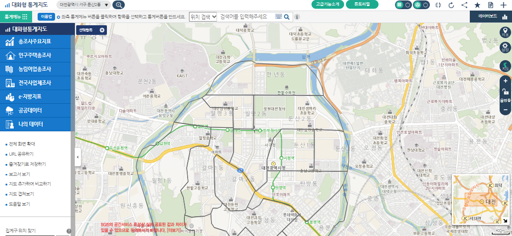Click the info icon next to search
512x236 pixels.
click(x=297, y=17)
